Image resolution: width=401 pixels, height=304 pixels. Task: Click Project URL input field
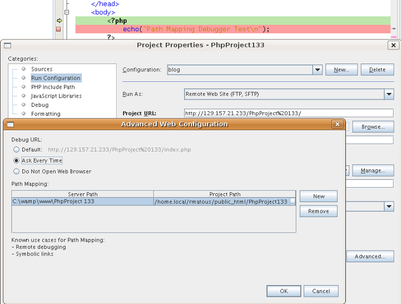(x=289, y=113)
